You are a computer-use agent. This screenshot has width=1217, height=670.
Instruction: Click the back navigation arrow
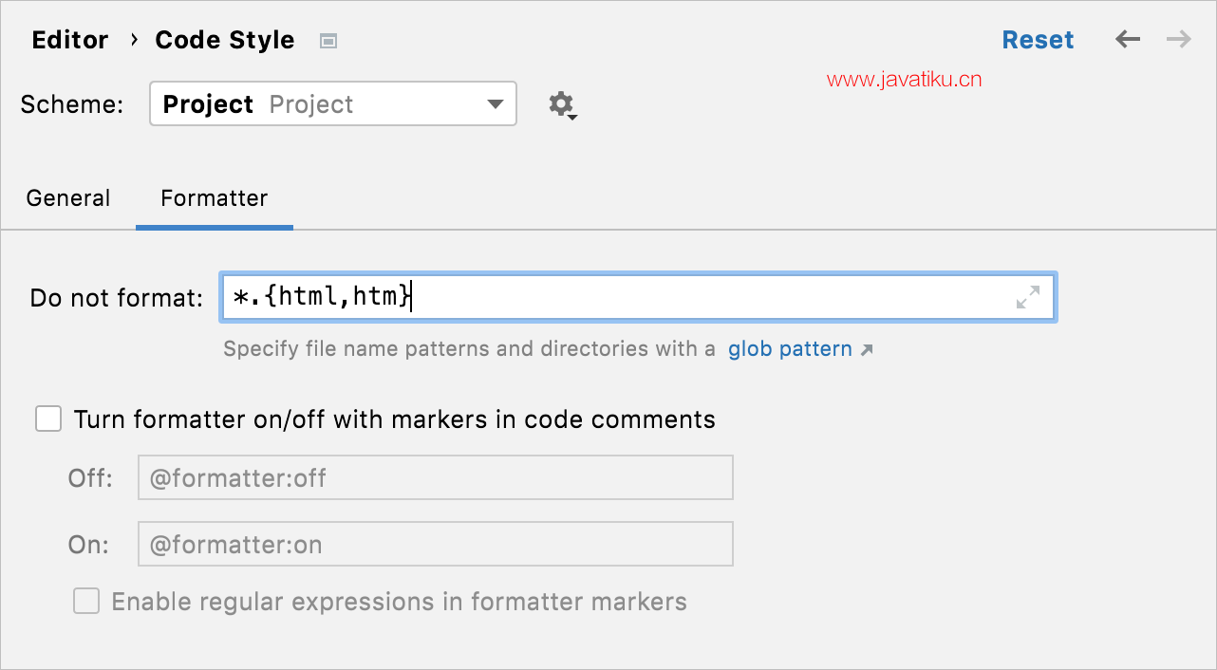pyautogui.click(x=1127, y=40)
